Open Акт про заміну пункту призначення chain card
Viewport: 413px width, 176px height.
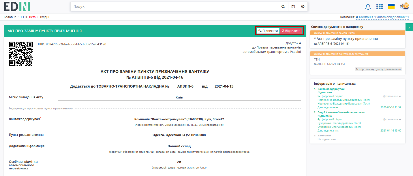(357, 39)
